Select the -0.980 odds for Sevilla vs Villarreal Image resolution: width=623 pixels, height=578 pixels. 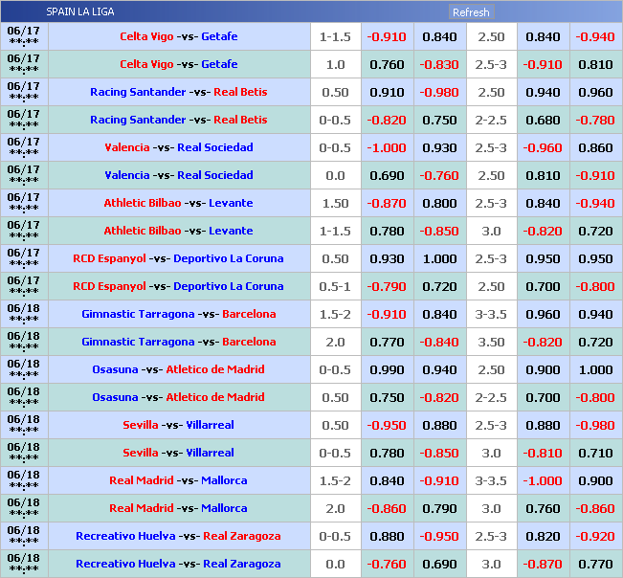(x=594, y=425)
